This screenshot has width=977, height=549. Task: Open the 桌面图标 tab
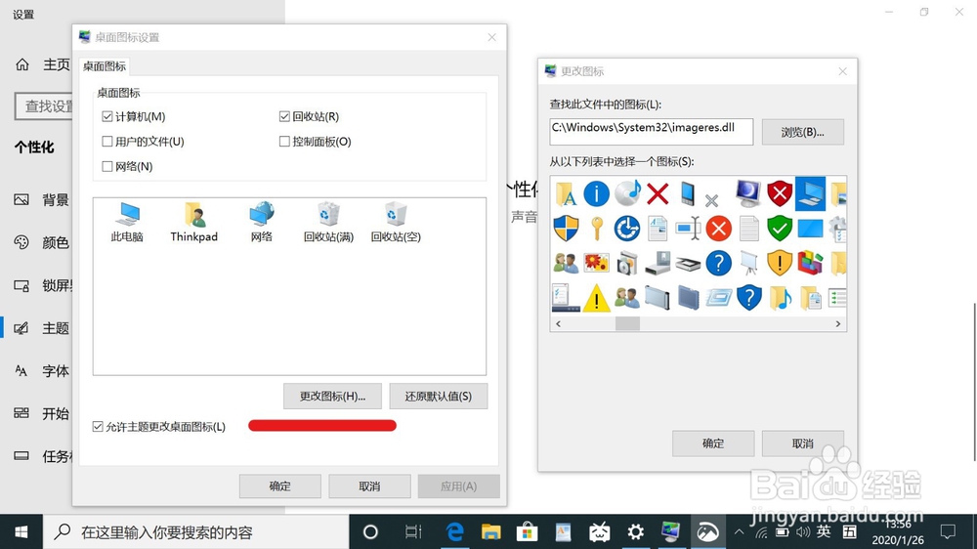(105, 66)
